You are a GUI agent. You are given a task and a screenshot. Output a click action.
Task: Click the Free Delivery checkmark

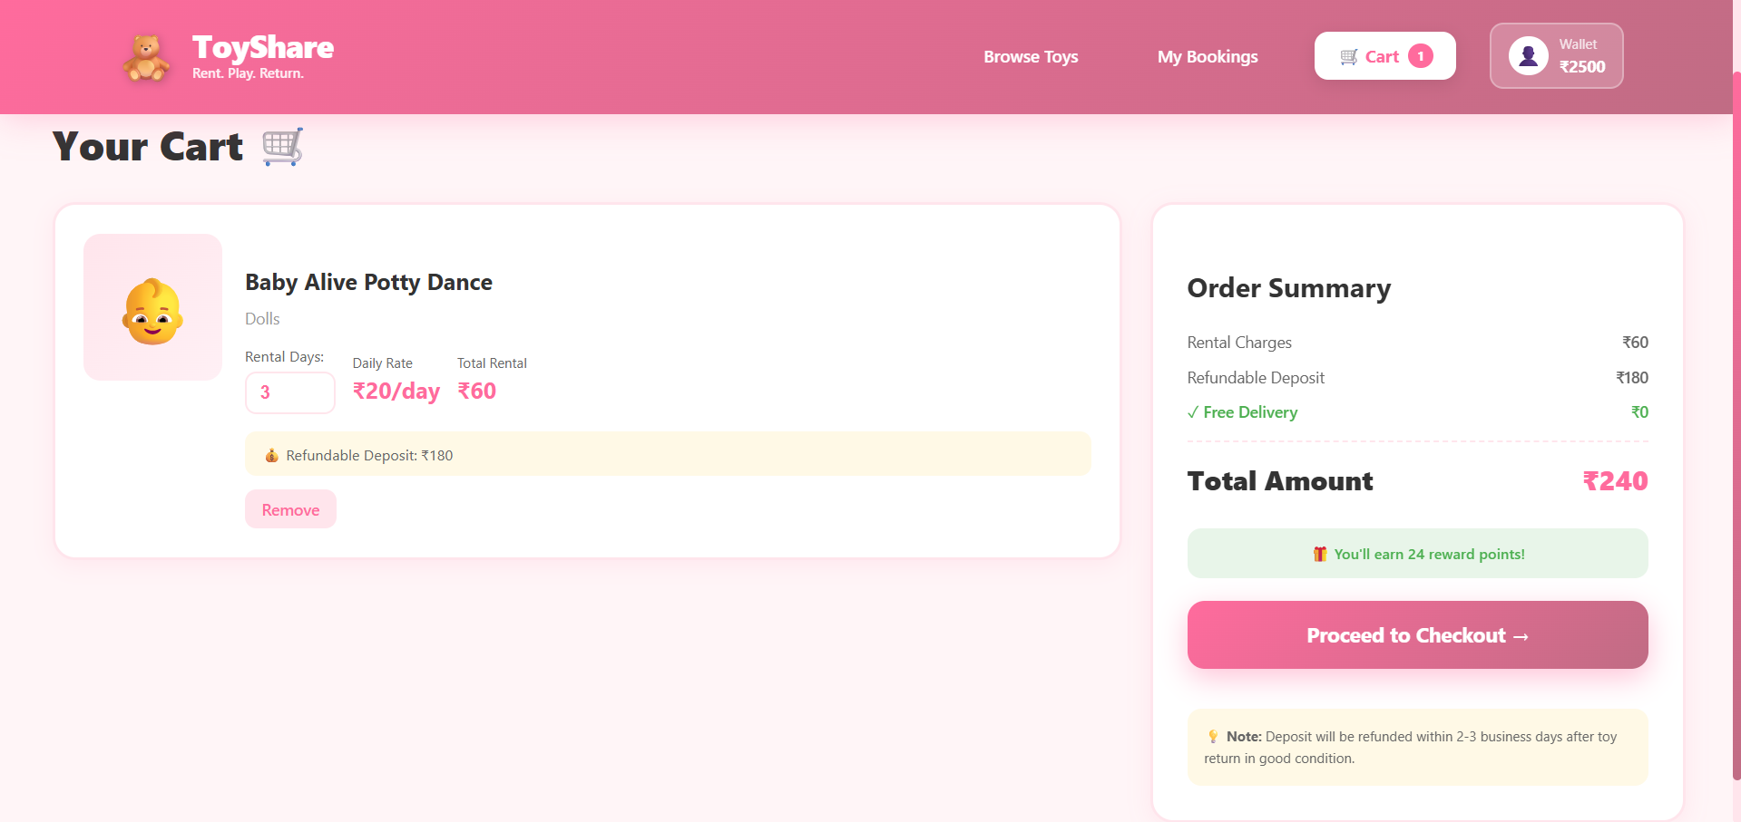point(1192,412)
